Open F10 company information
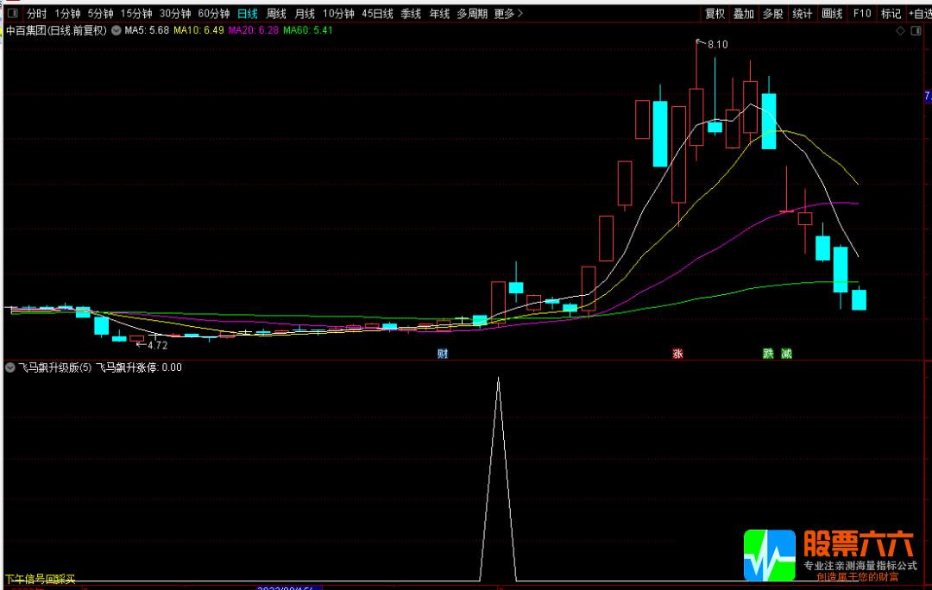The width and height of the screenshot is (932, 590). coord(861,13)
